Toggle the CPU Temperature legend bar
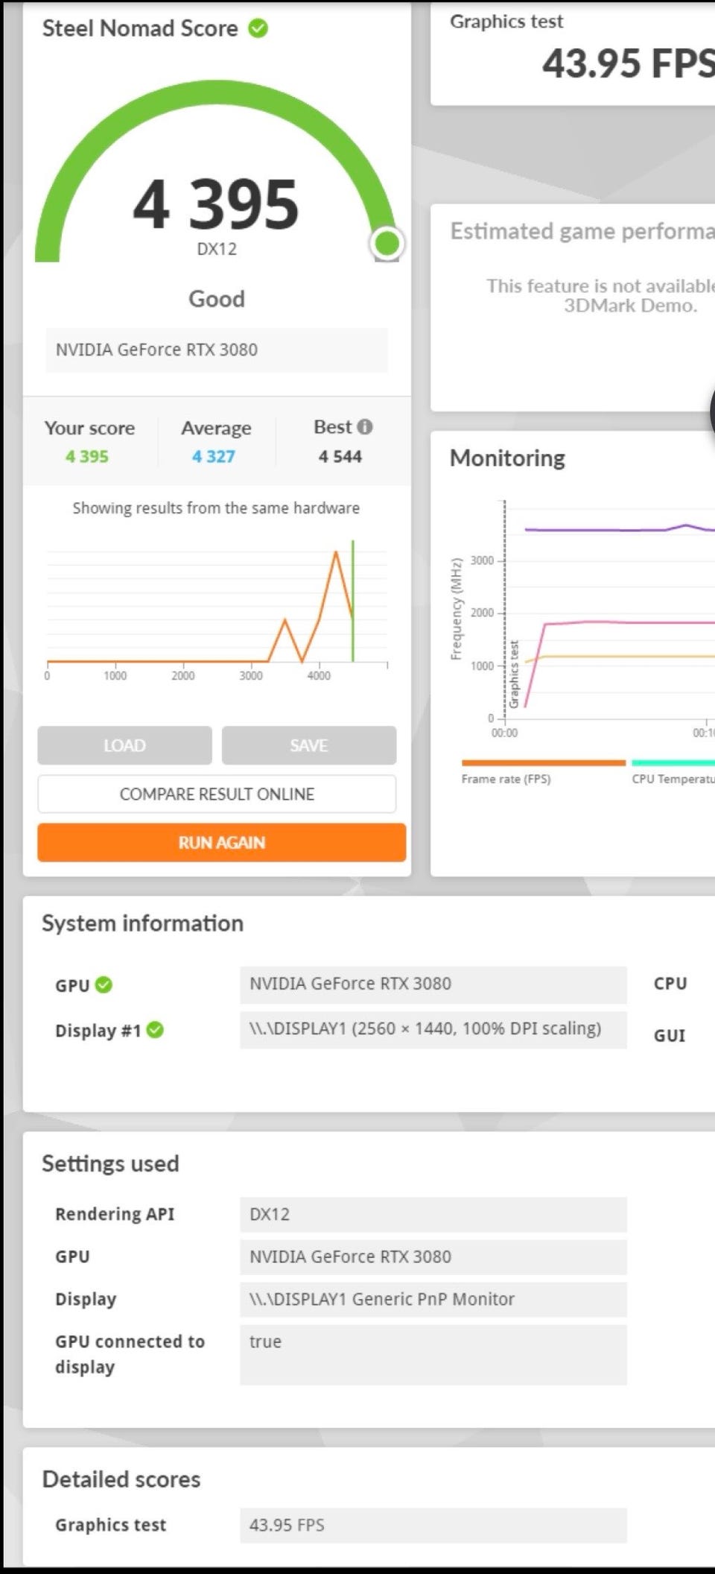Viewport: 715px width, 1574px height. click(673, 762)
